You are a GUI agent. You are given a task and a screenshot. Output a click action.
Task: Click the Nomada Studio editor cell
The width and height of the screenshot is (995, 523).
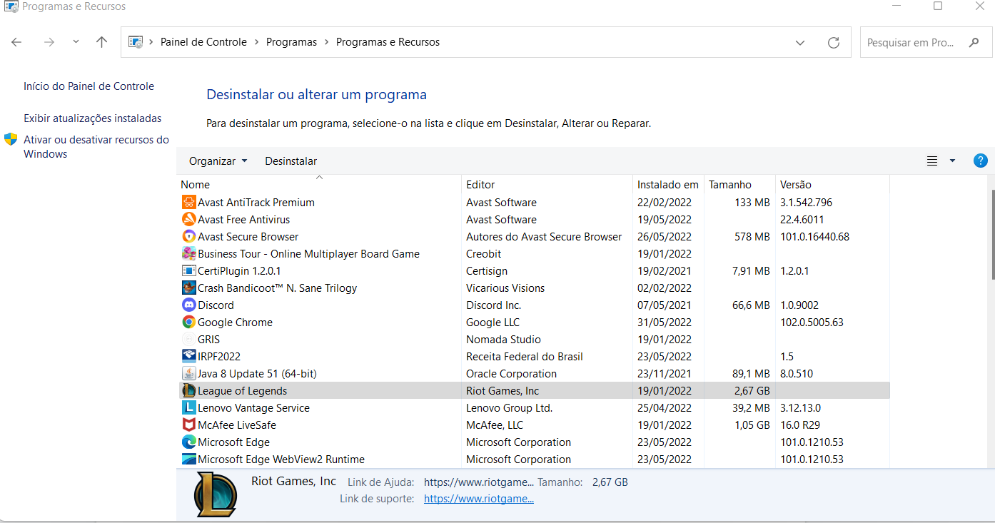[x=503, y=340]
